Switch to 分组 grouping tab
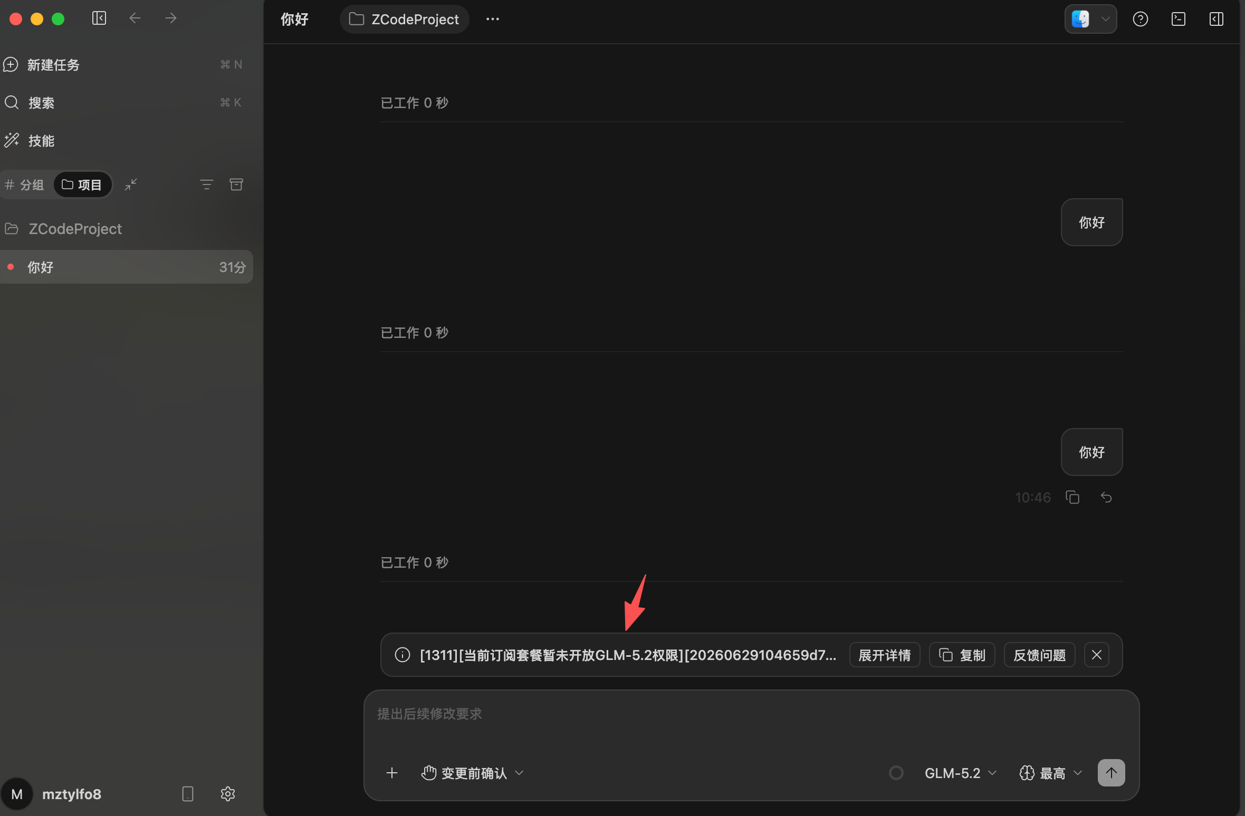This screenshot has height=816, width=1245. pyautogui.click(x=25, y=184)
